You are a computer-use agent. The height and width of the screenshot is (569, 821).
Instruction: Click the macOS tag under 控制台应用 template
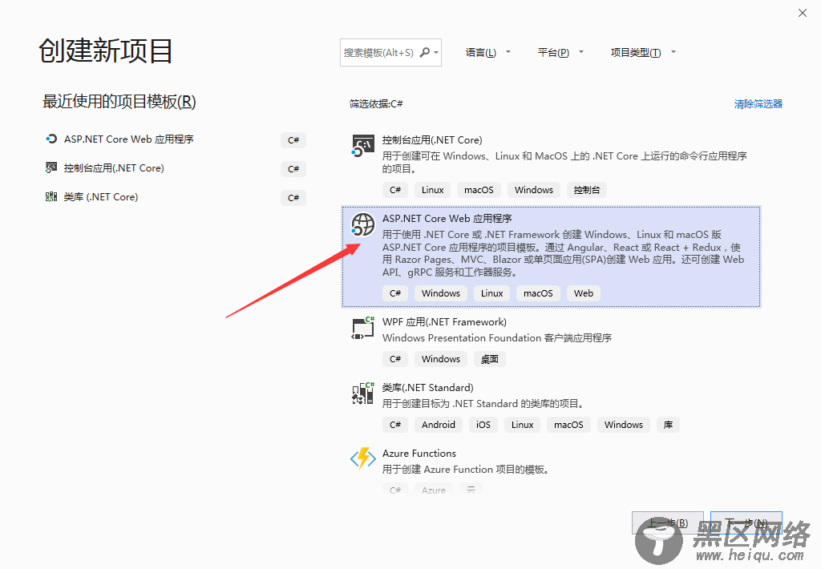pos(479,190)
